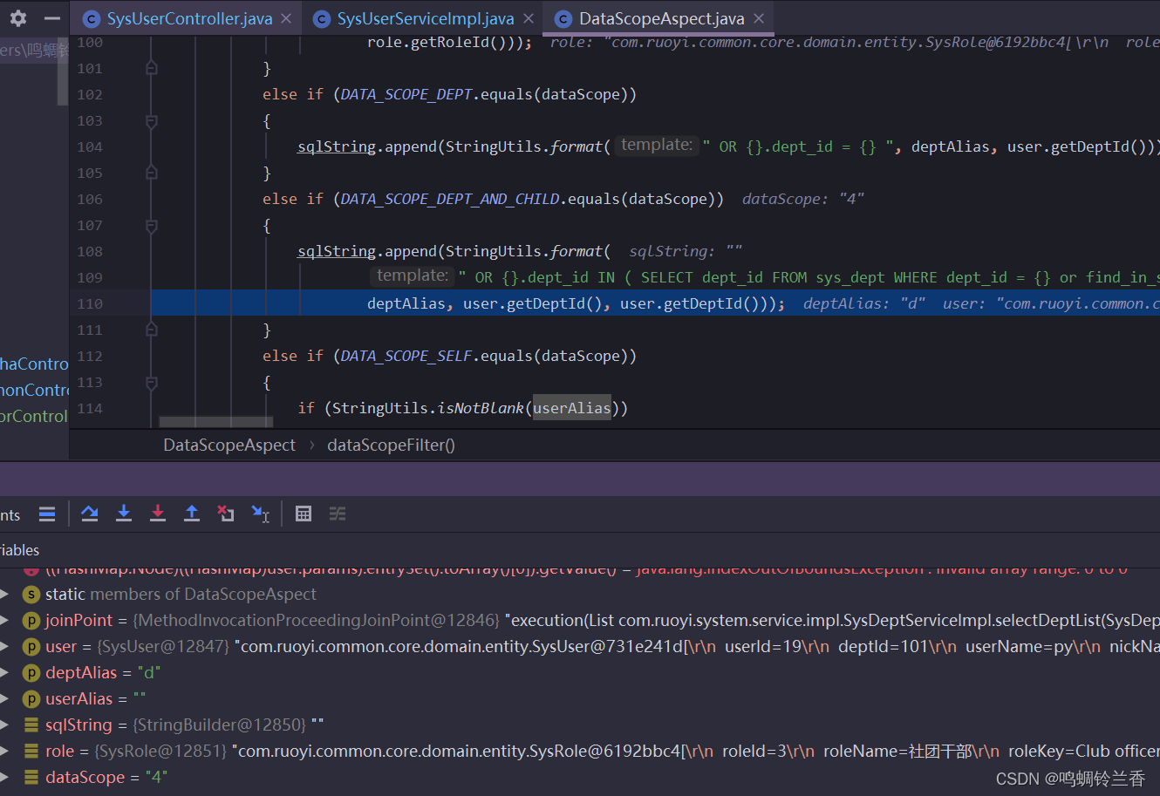
Task: Expand the user variable node
Action: [5, 646]
